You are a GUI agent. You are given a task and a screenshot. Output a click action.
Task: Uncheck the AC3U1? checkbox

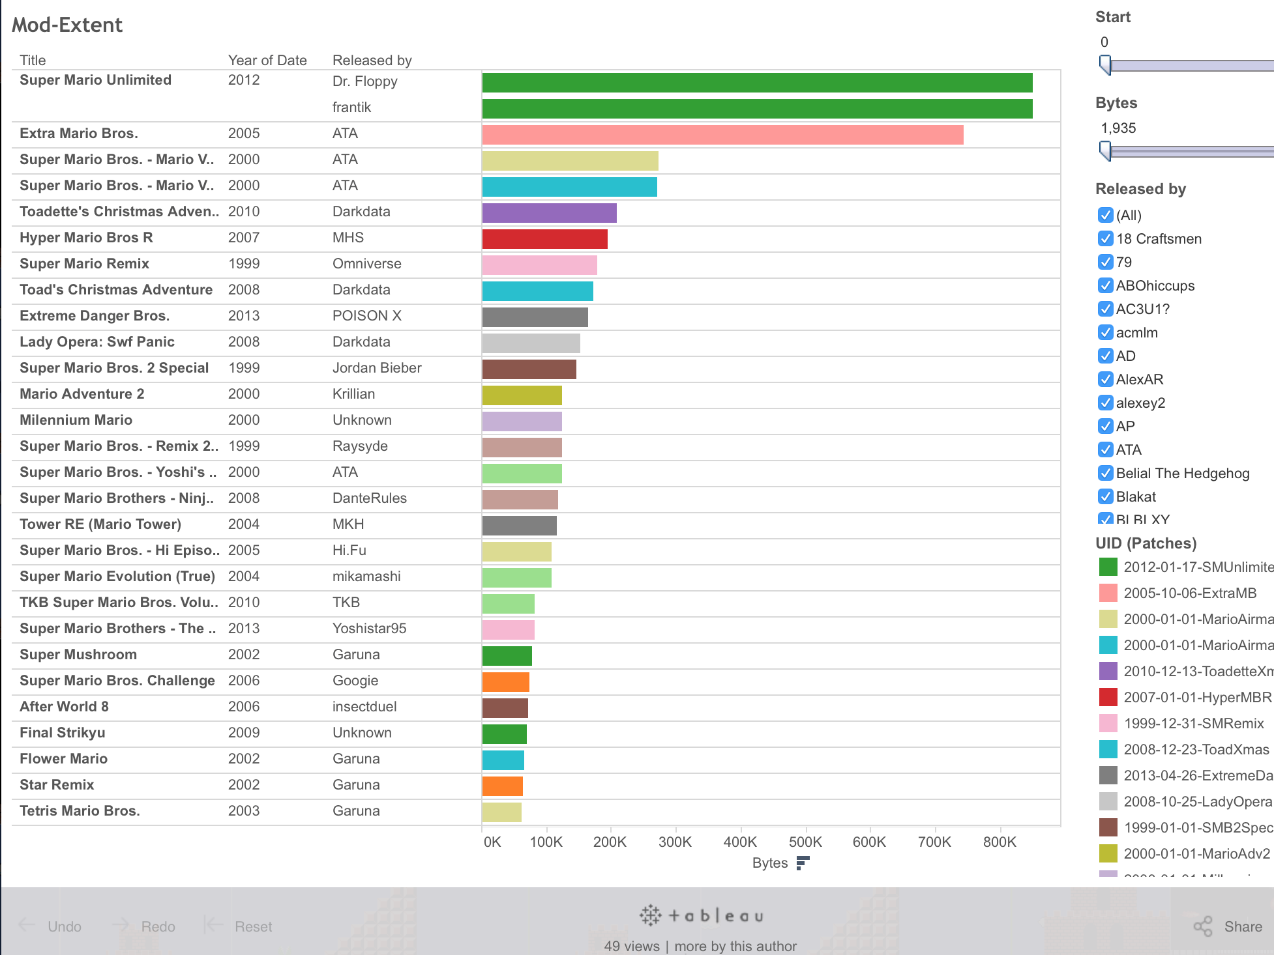click(x=1105, y=309)
